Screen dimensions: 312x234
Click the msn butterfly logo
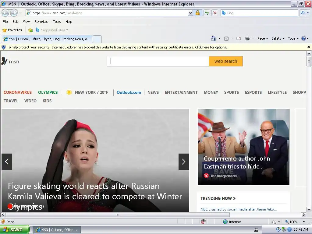pos(10,61)
